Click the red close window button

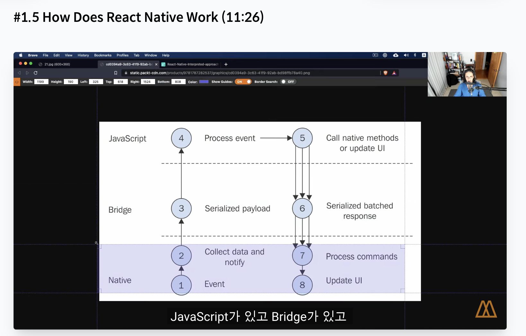point(21,64)
